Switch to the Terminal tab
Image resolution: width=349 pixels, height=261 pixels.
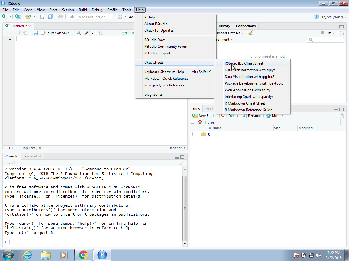pyautogui.click(x=31, y=156)
